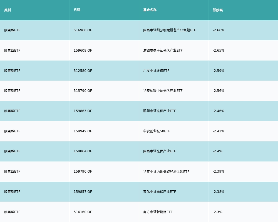Click 股票型ETF in the 516960.OF row

12,30
